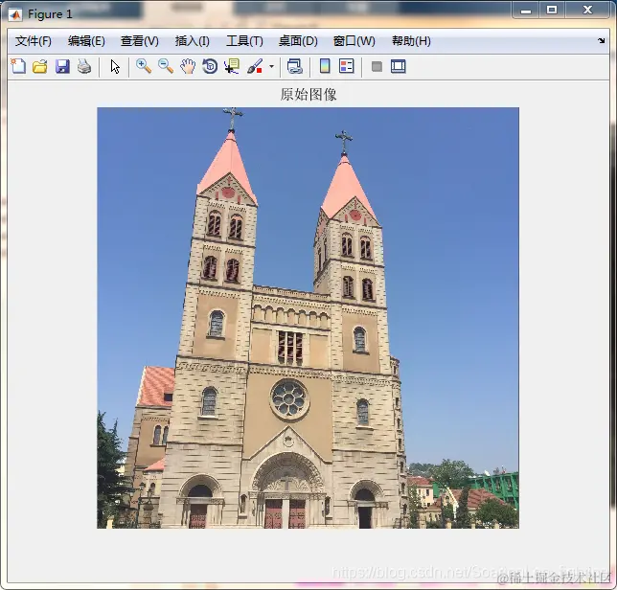The width and height of the screenshot is (617, 590).
Task: Click the New Figure icon
Action: tap(18, 66)
